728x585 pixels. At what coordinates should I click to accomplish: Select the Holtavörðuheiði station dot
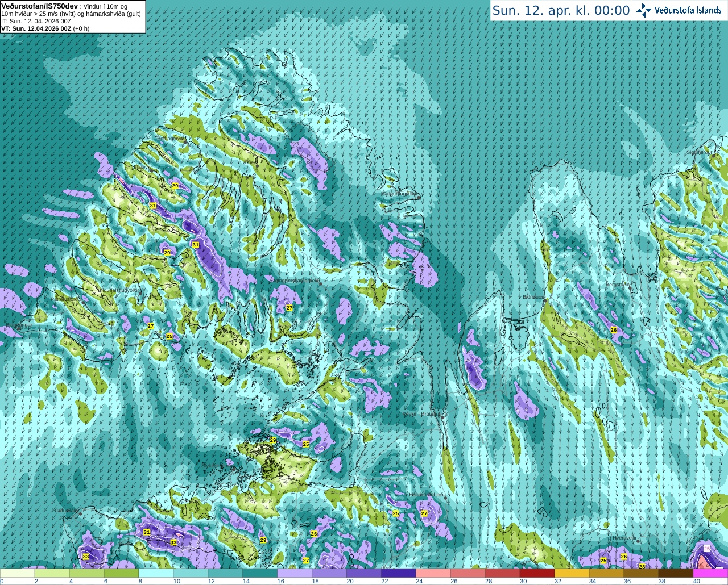point(445,498)
